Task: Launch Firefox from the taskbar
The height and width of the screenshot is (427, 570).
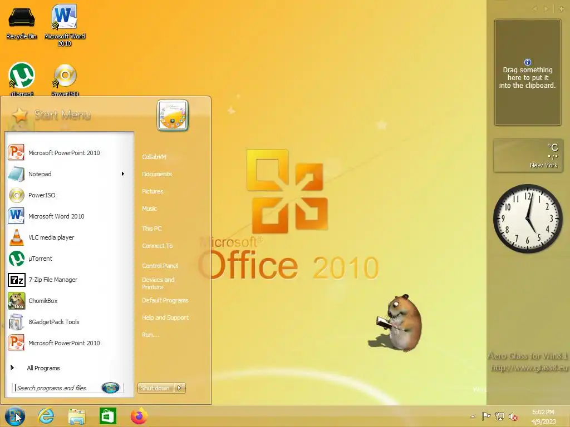Action: 139,416
